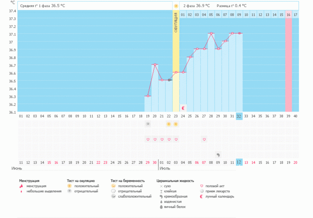This screenshot has width=313, height=218.
Task: Click the medication legend icon
Action: [203, 191]
